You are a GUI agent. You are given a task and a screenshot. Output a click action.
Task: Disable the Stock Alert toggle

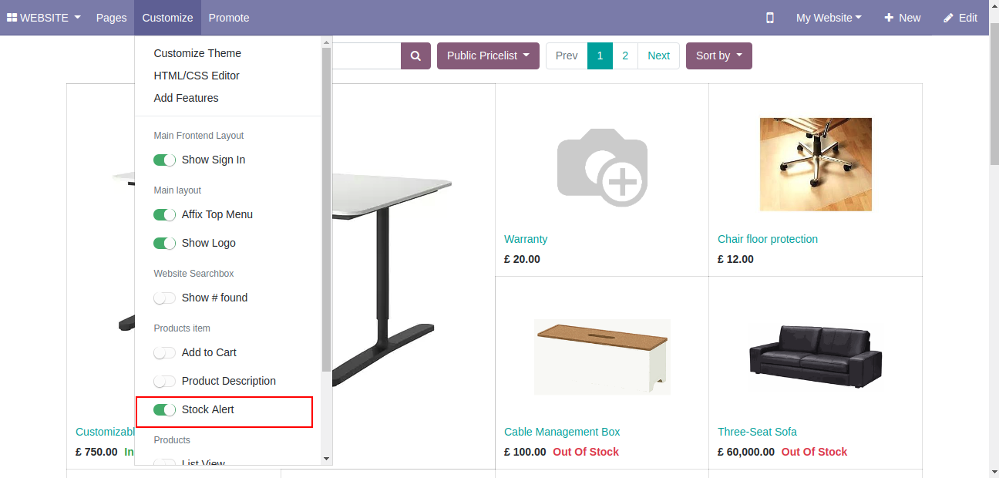point(164,409)
